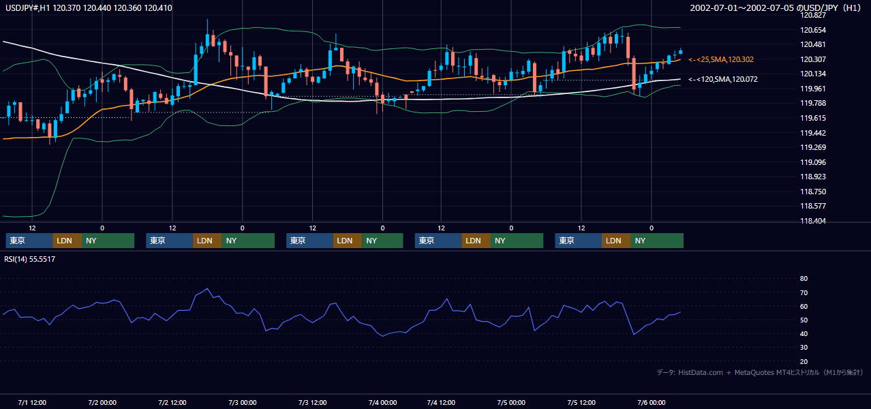Click price axis value 119.096
The width and height of the screenshot is (871, 409).
[814, 162]
